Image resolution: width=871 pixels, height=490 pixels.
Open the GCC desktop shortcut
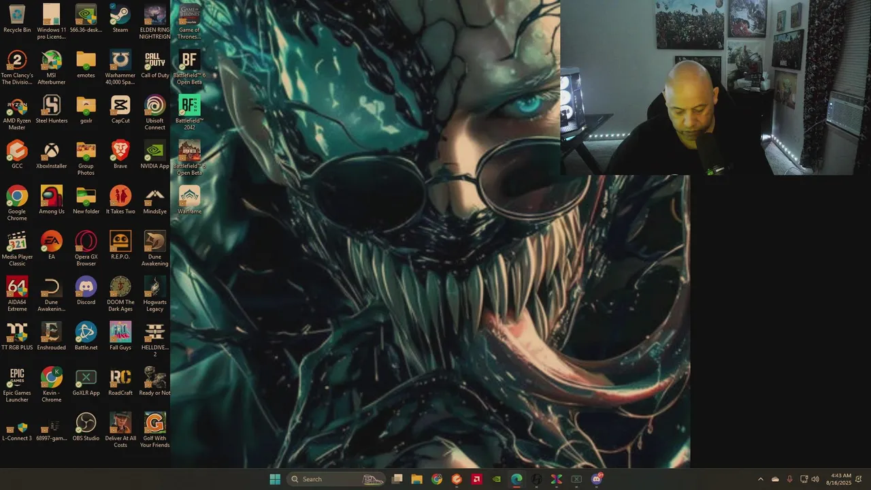click(17, 155)
